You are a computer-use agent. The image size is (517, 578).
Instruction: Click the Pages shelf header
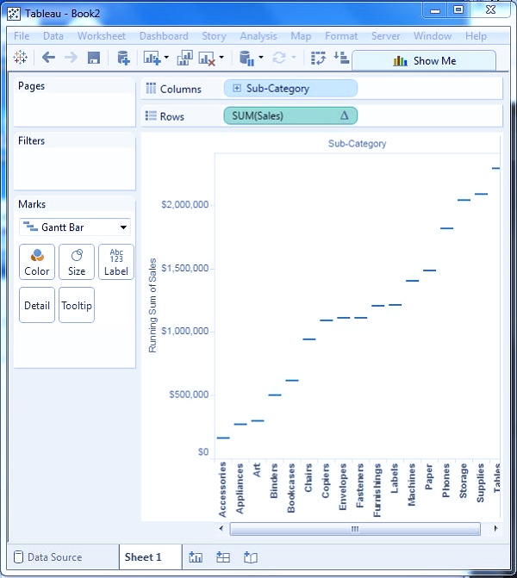click(31, 86)
